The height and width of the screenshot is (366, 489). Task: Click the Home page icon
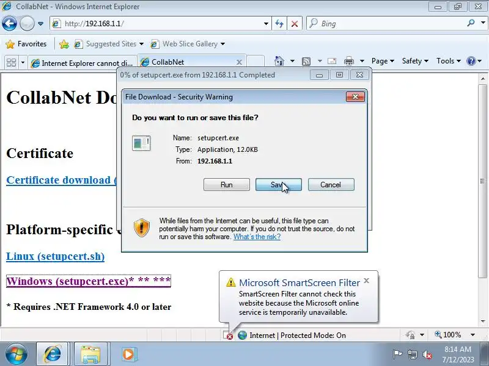tap(279, 61)
